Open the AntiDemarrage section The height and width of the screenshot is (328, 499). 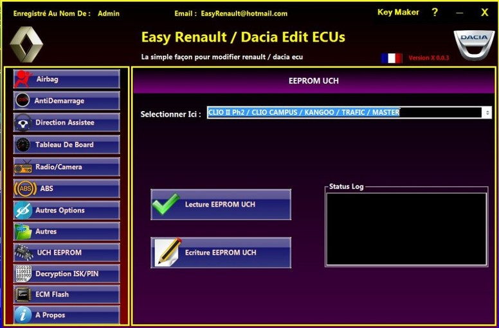click(66, 101)
